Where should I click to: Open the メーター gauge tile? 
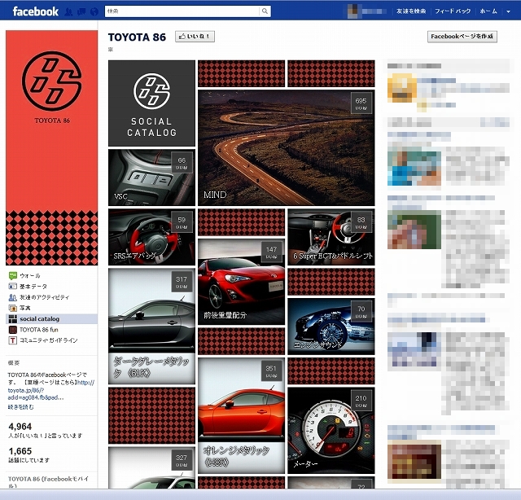[x=331, y=431]
